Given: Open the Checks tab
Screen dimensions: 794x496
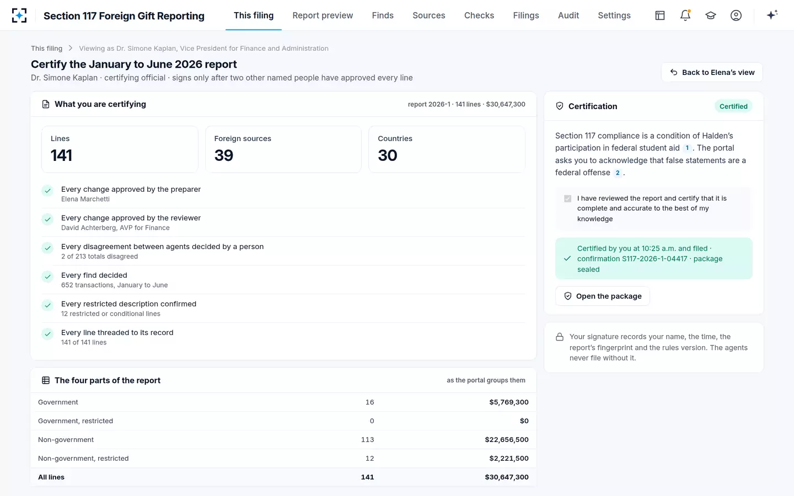Looking at the screenshot, I should tap(479, 15).
